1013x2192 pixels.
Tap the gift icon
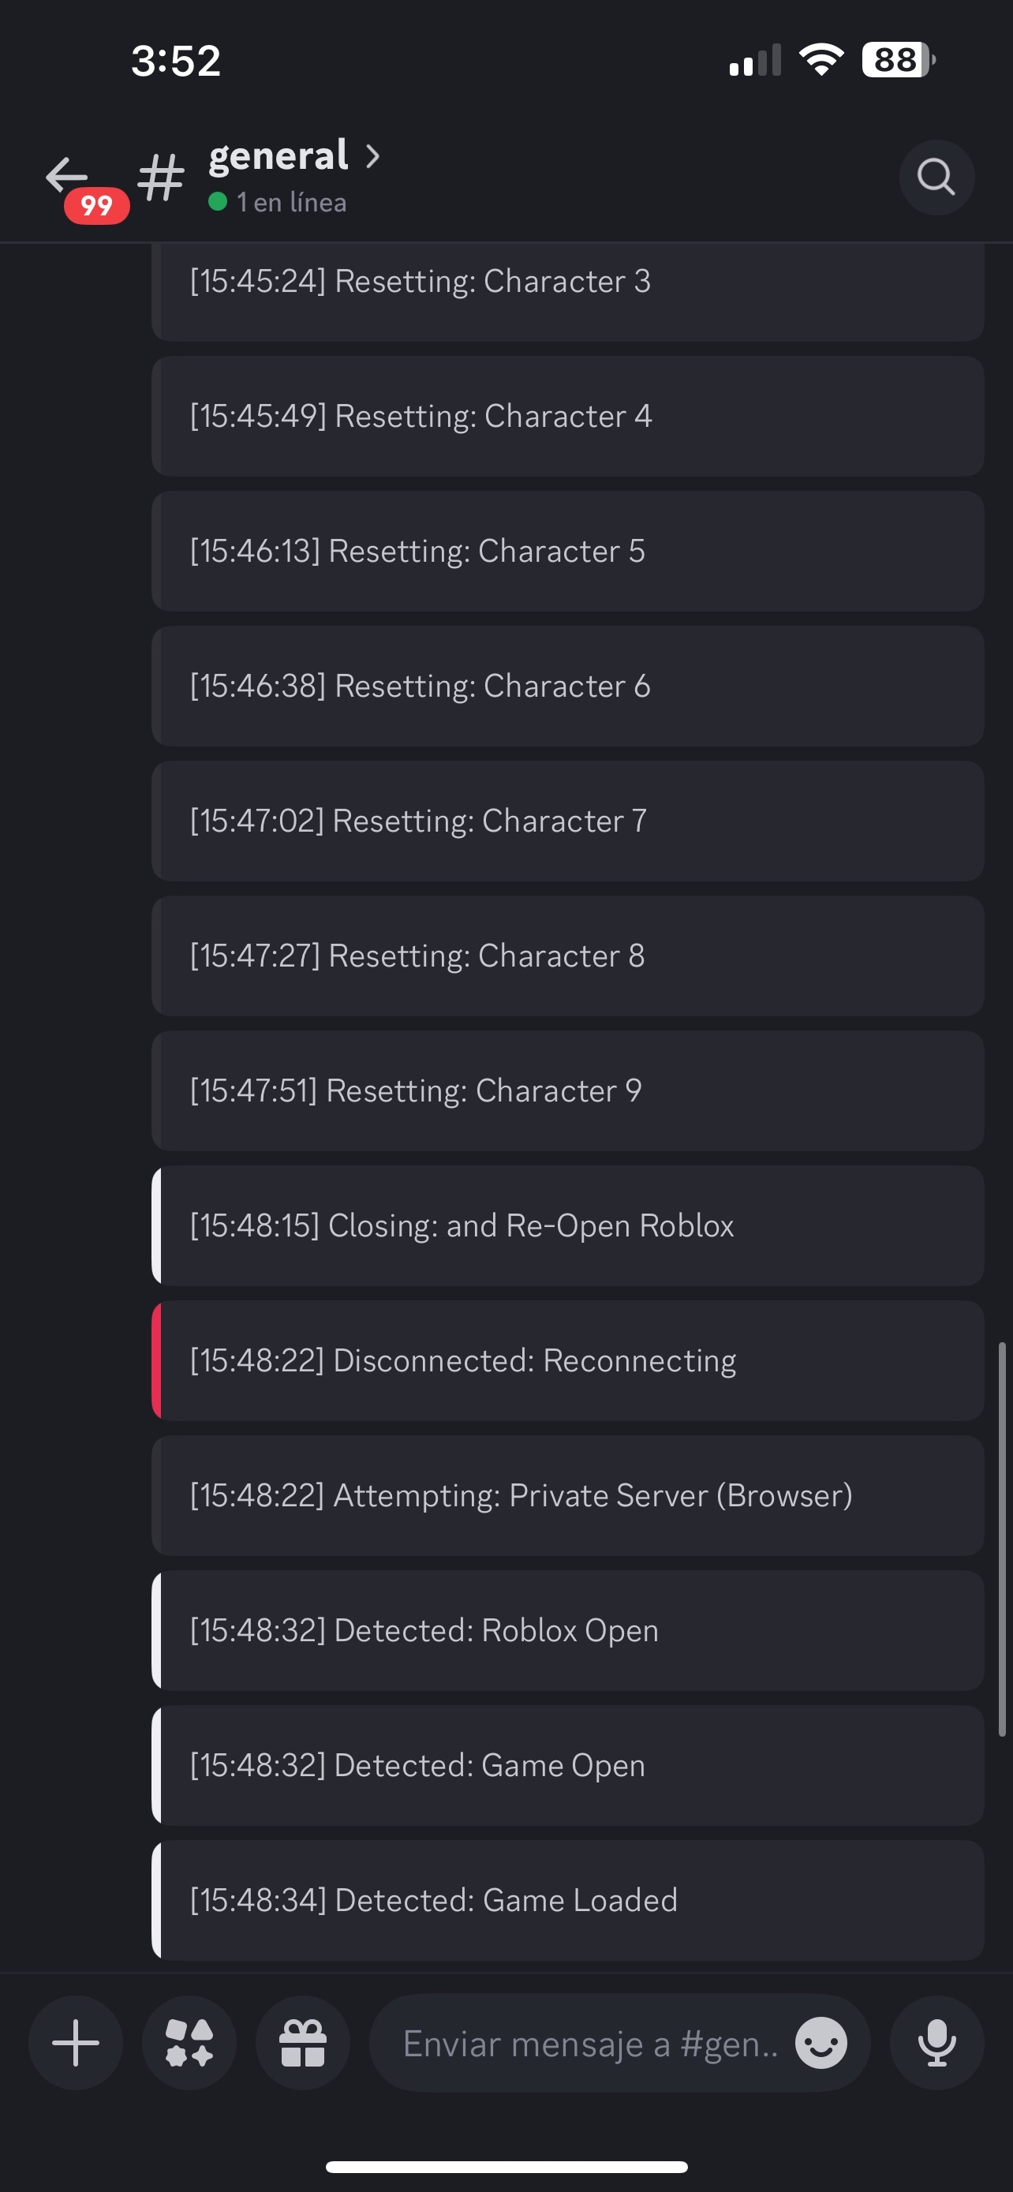[x=303, y=2042]
